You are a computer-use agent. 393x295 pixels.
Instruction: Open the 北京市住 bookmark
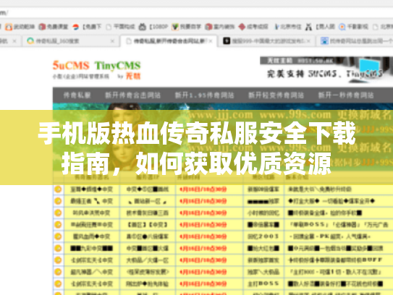[x=287, y=27]
